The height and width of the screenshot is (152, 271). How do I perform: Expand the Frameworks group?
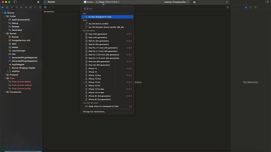click(5, 92)
